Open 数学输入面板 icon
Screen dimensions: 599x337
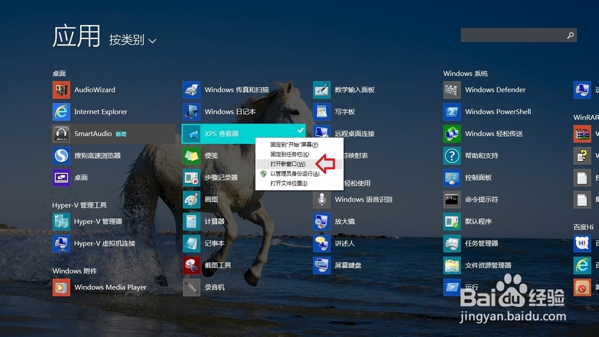point(322,90)
